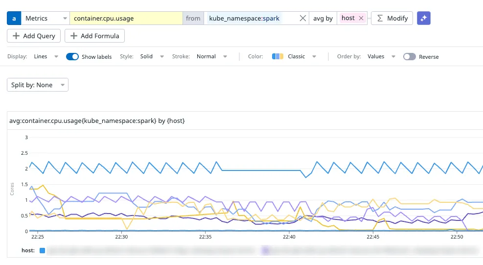This screenshot has width=483, height=265.
Task: Open the Split by: None dropdown
Action: pyautogui.click(x=38, y=85)
